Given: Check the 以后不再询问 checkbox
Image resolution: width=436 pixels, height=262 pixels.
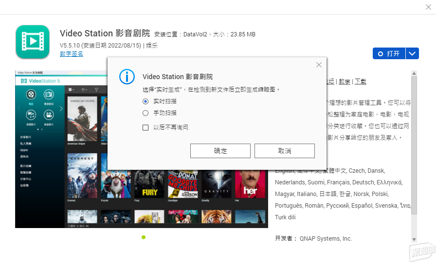Looking at the screenshot, I should [x=145, y=128].
